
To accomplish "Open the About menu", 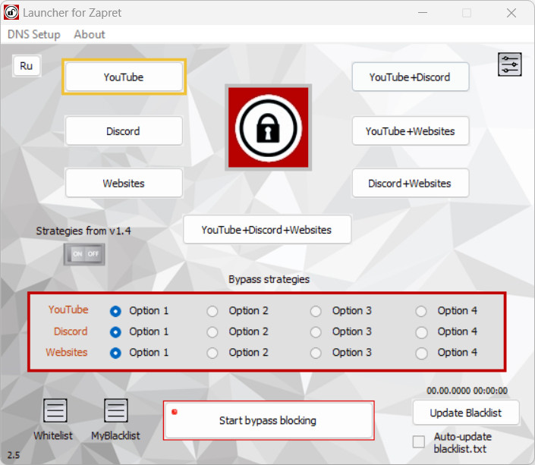I will point(90,34).
